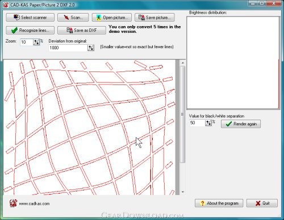Click the app icon in the title bar

tap(6, 5)
